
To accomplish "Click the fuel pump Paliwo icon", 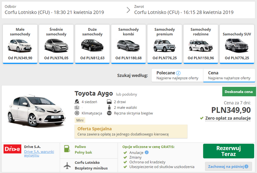I will [67, 149].
